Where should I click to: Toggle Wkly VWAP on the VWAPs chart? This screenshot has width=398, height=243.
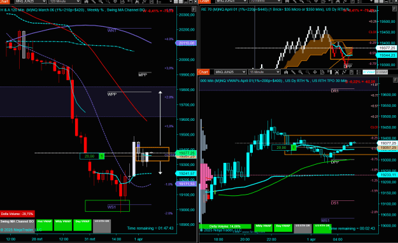coord(263,228)
